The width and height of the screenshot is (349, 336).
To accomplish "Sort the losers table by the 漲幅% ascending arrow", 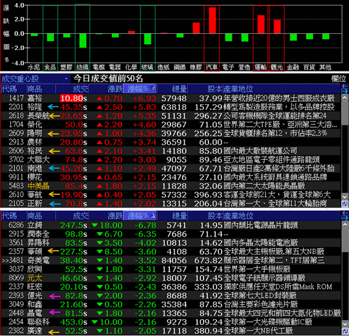I will (x=152, y=216).
